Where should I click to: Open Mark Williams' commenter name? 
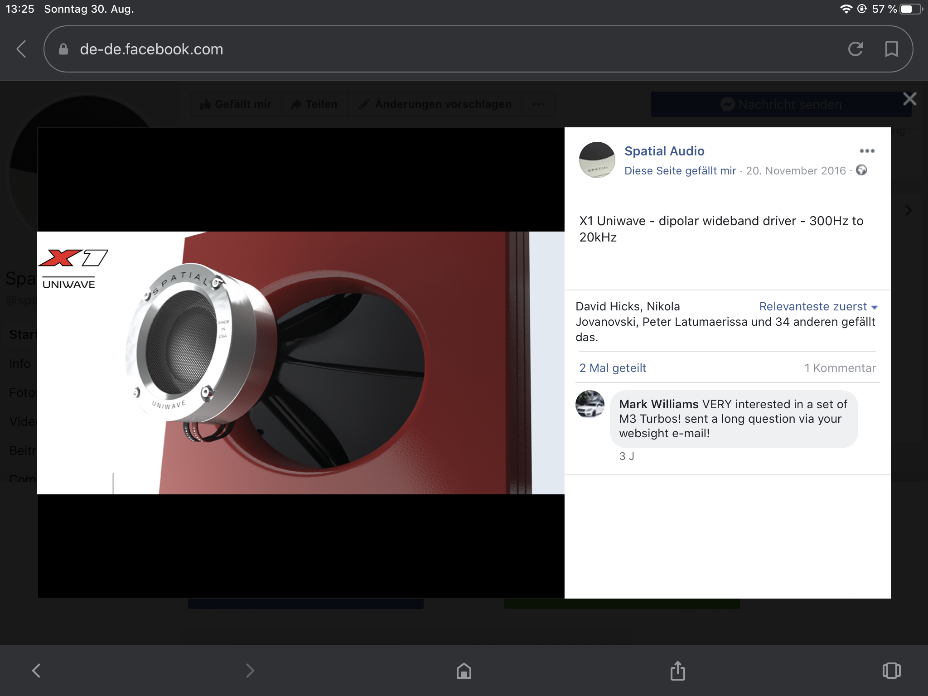(658, 404)
